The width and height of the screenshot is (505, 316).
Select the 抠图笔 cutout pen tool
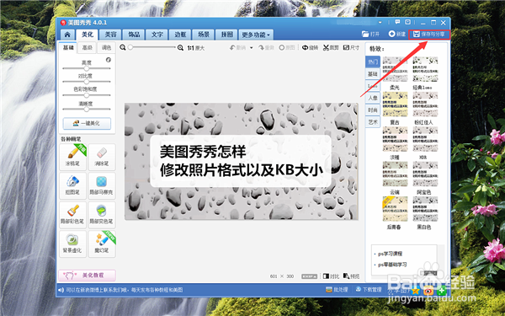[x=72, y=185]
